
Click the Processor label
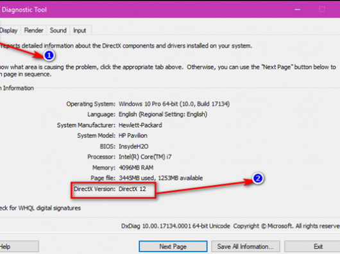[101, 157]
